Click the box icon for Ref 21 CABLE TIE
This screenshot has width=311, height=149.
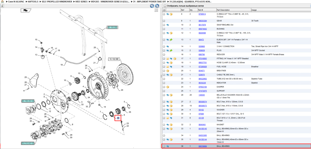(171, 75)
